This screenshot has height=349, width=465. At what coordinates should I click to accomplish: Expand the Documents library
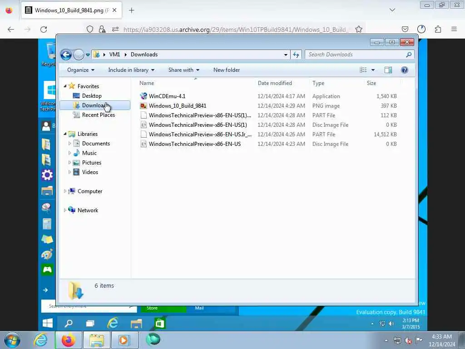click(69, 144)
